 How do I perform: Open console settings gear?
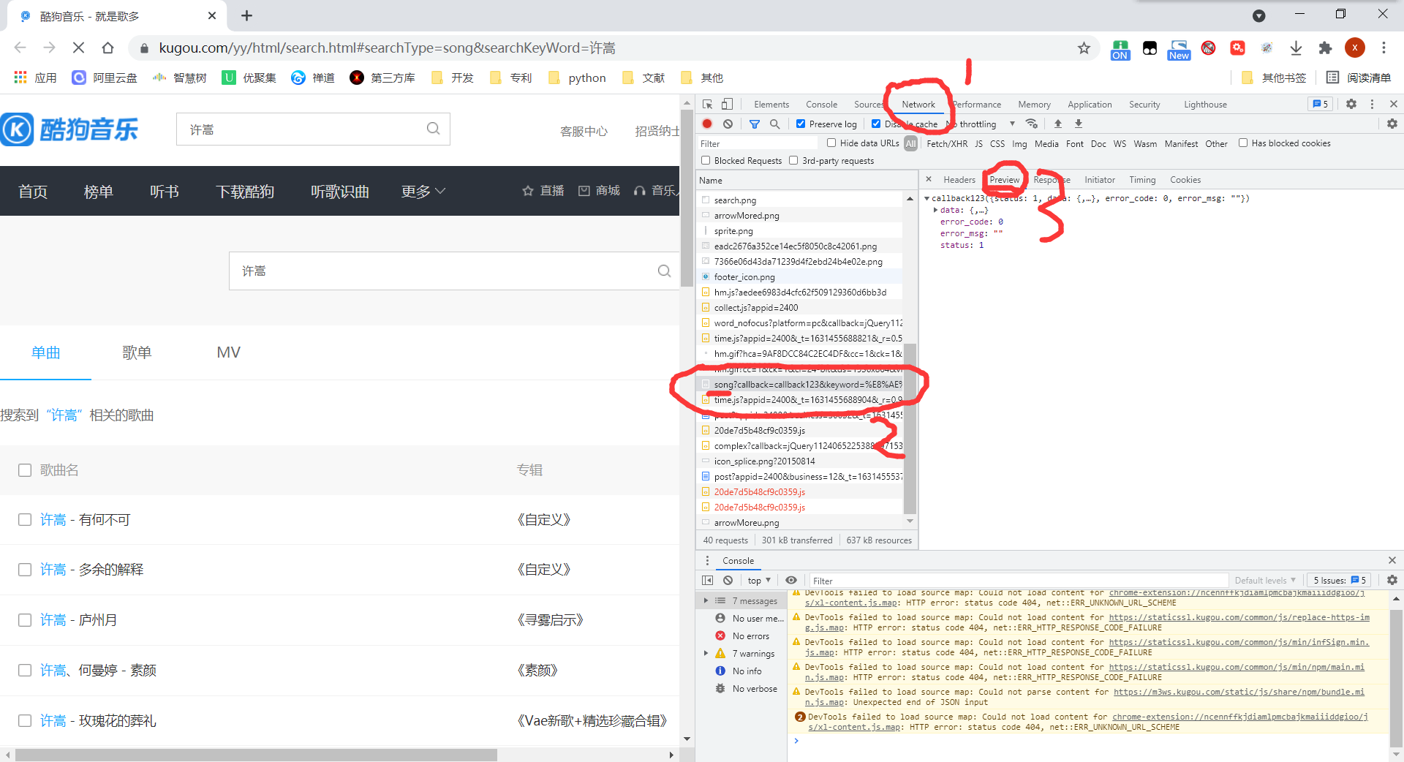pyautogui.click(x=1392, y=580)
